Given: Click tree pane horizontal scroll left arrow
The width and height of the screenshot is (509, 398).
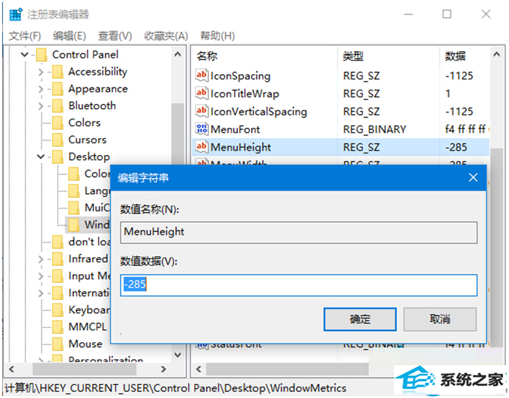Looking at the screenshot, I should click(12, 369).
